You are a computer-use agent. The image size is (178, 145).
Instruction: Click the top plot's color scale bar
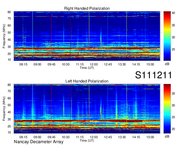167,36
